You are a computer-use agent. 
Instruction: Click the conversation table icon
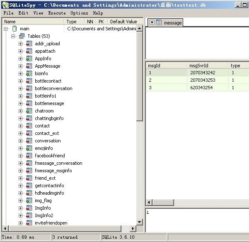29,141
